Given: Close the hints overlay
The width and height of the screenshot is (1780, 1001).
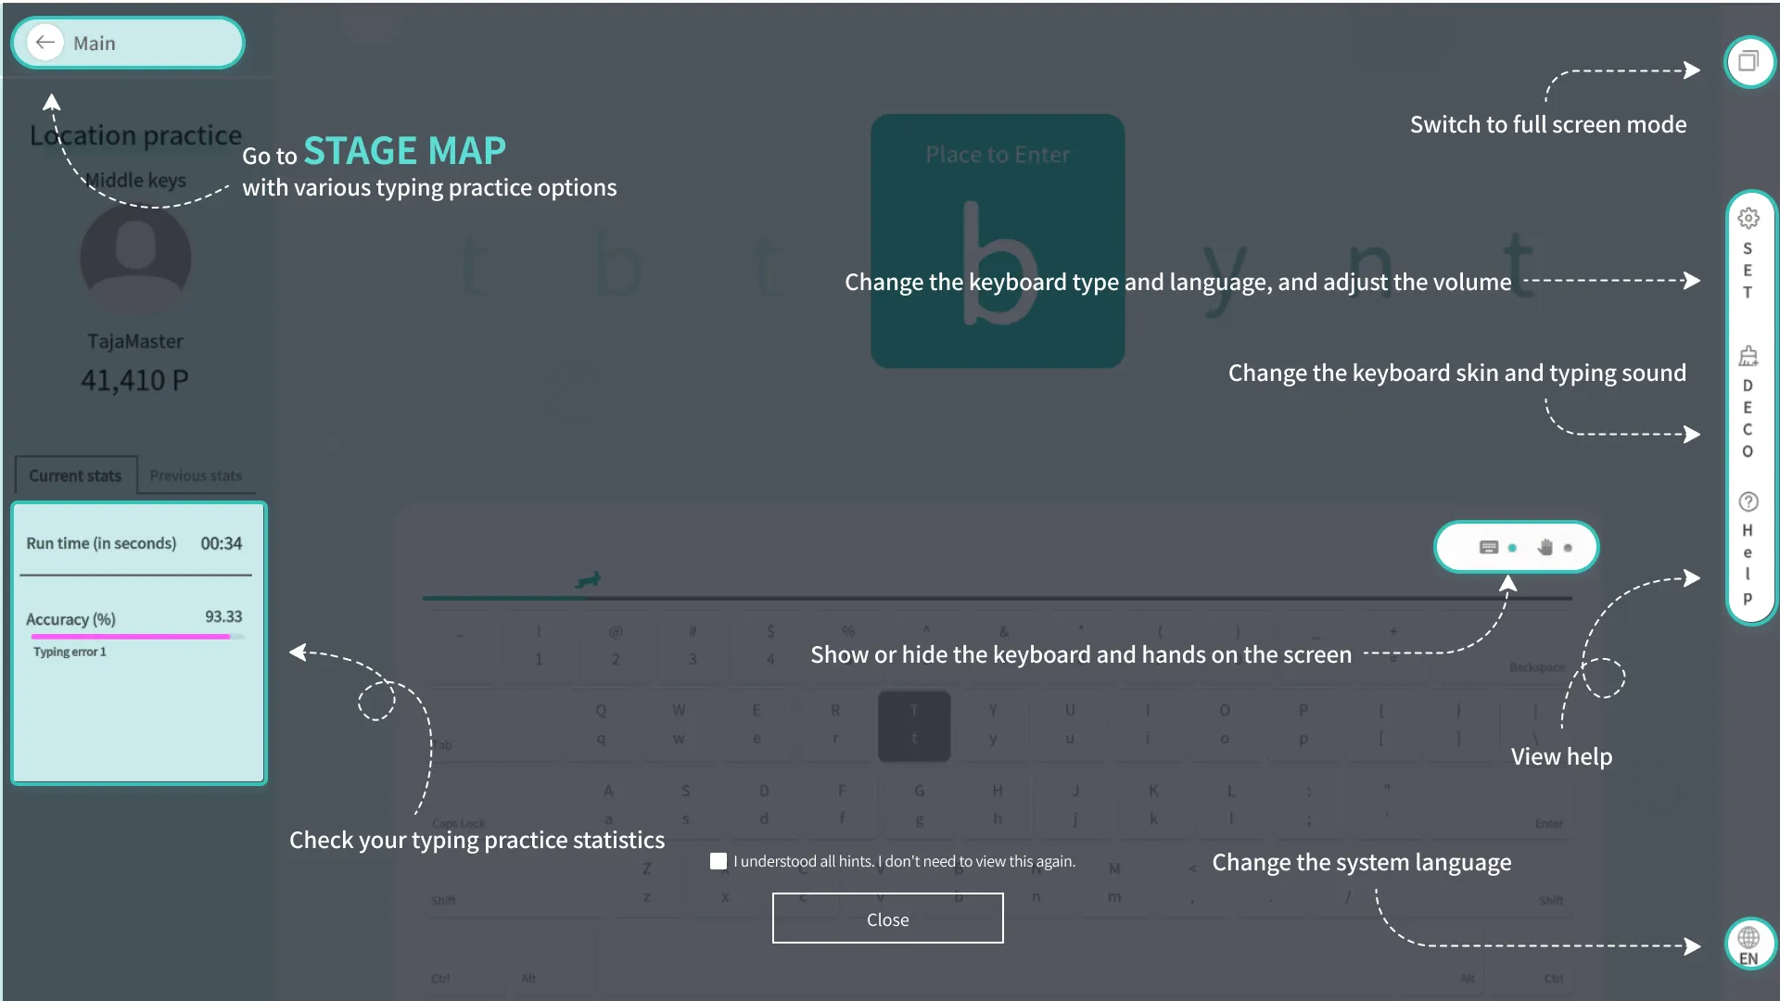Looking at the screenshot, I should pyautogui.click(x=887, y=919).
